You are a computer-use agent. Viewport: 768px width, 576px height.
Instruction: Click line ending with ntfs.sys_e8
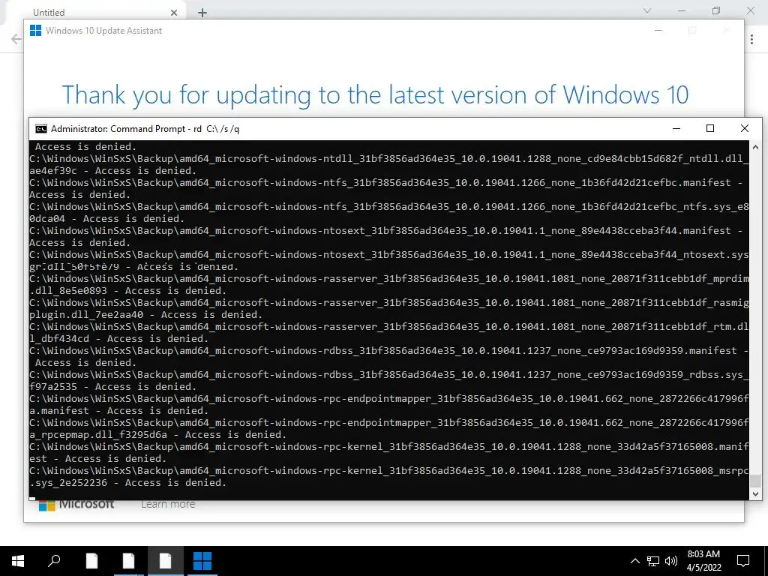pyautogui.click(x=389, y=207)
